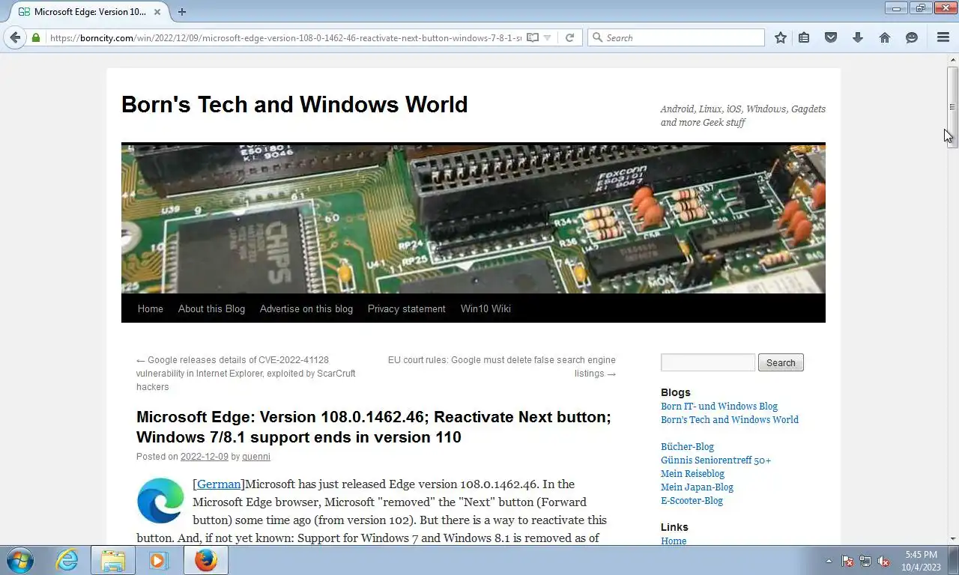Open the Downloads arrow icon
The image size is (959, 575).
(x=858, y=37)
